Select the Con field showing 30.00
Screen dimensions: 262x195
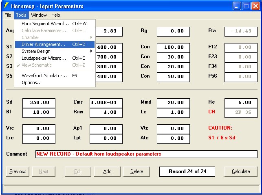(173, 57)
